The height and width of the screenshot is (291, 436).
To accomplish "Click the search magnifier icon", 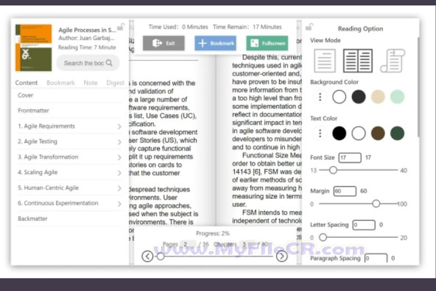I will click(109, 63).
